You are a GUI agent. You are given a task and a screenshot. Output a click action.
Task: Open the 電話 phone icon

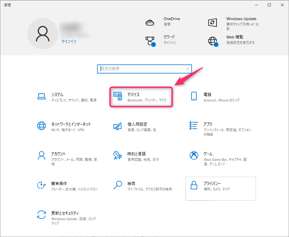click(194, 96)
